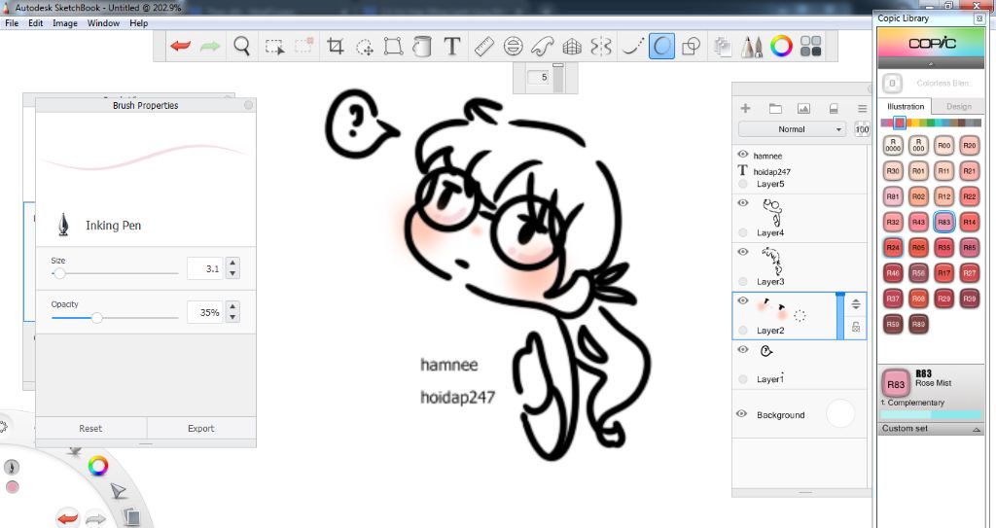Open the File menu

click(x=12, y=23)
